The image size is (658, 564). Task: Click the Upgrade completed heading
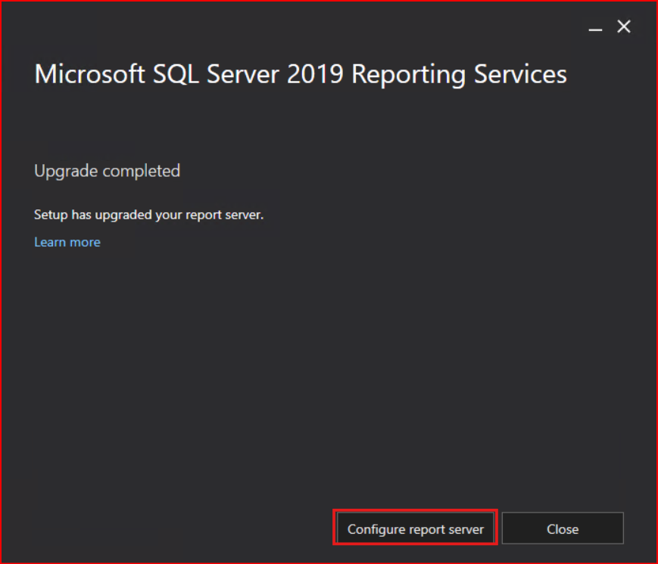pyautogui.click(x=107, y=171)
